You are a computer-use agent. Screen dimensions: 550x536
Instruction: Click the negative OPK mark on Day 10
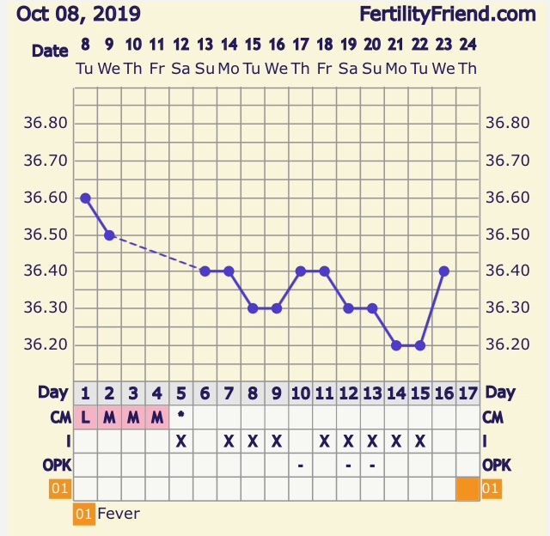(x=301, y=465)
